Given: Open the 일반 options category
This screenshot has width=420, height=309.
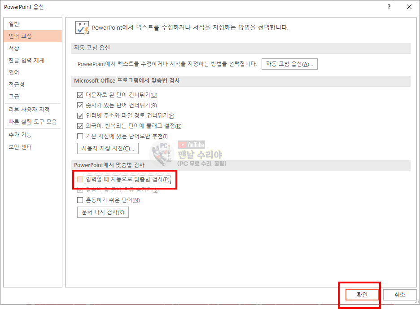Looking at the screenshot, I should point(33,24).
